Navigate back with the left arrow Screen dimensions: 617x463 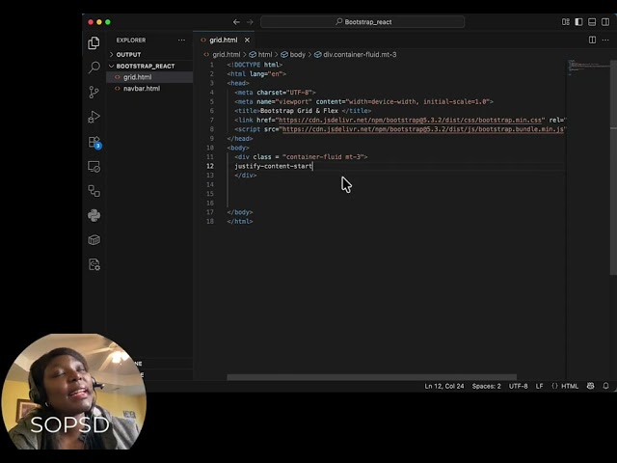click(236, 22)
